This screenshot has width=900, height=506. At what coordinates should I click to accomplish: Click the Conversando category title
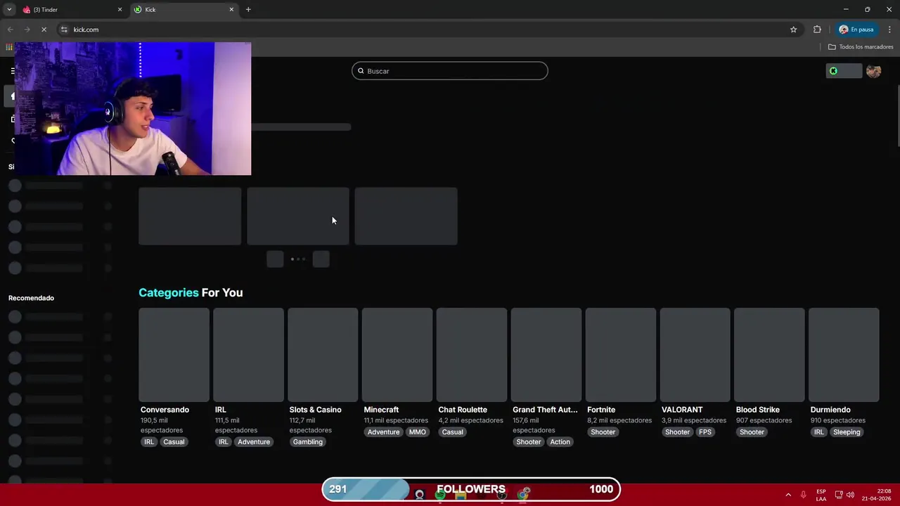click(165, 410)
